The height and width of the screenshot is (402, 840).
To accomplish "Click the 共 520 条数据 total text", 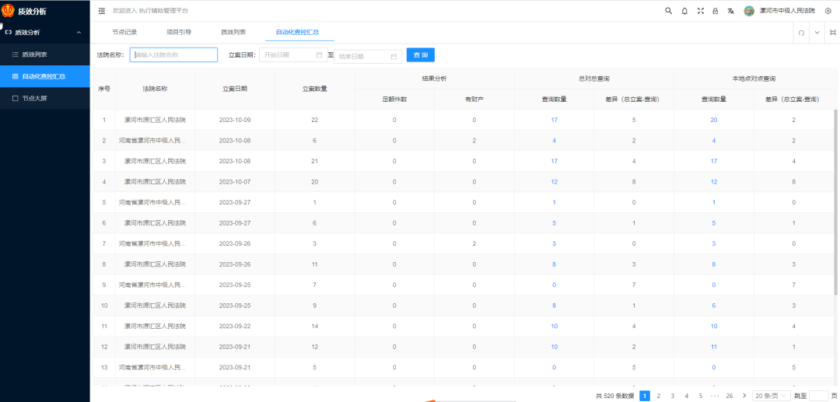I will (x=615, y=396).
